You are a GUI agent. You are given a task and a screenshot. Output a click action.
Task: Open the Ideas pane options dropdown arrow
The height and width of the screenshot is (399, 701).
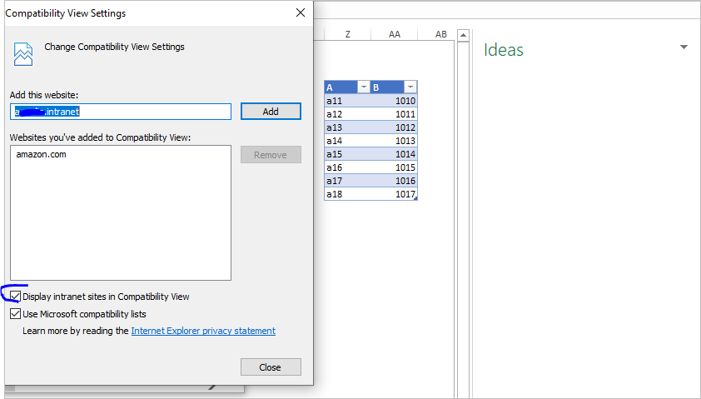click(x=684, y=47)
